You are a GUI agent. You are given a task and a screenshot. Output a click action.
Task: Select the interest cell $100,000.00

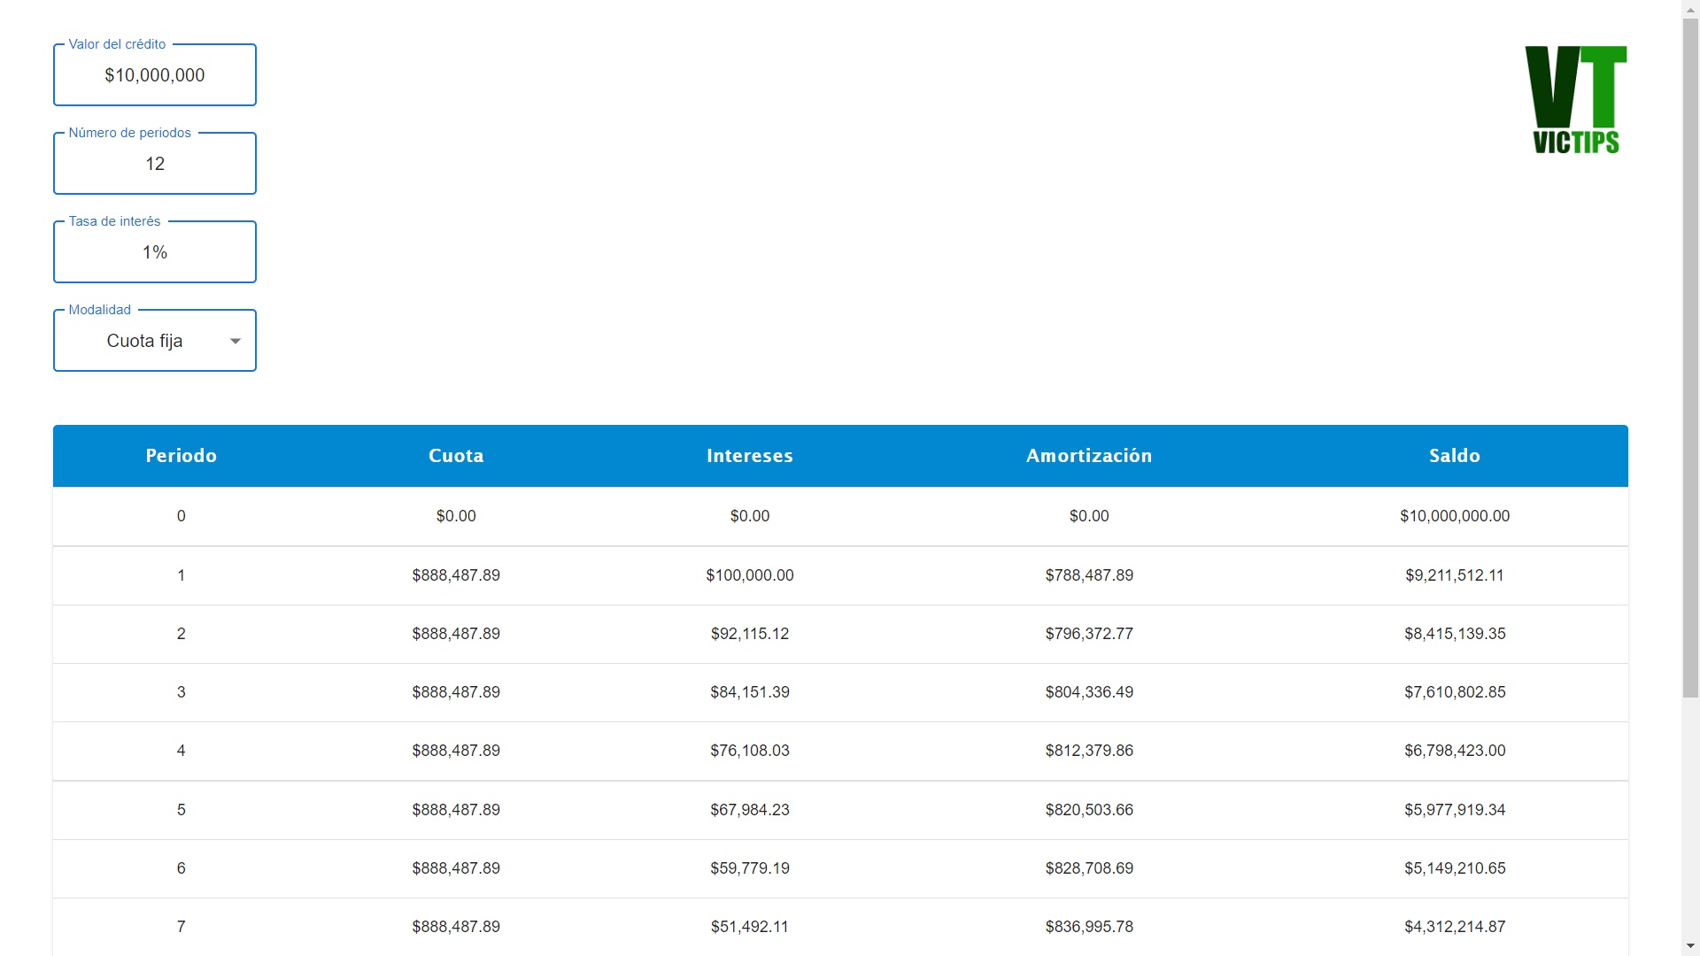point(750,575)
